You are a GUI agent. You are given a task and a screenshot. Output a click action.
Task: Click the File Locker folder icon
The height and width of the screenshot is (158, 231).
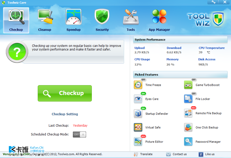[x=188, y=99]
